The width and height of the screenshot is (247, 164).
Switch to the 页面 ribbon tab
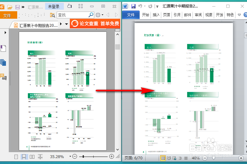click(167, 15)
